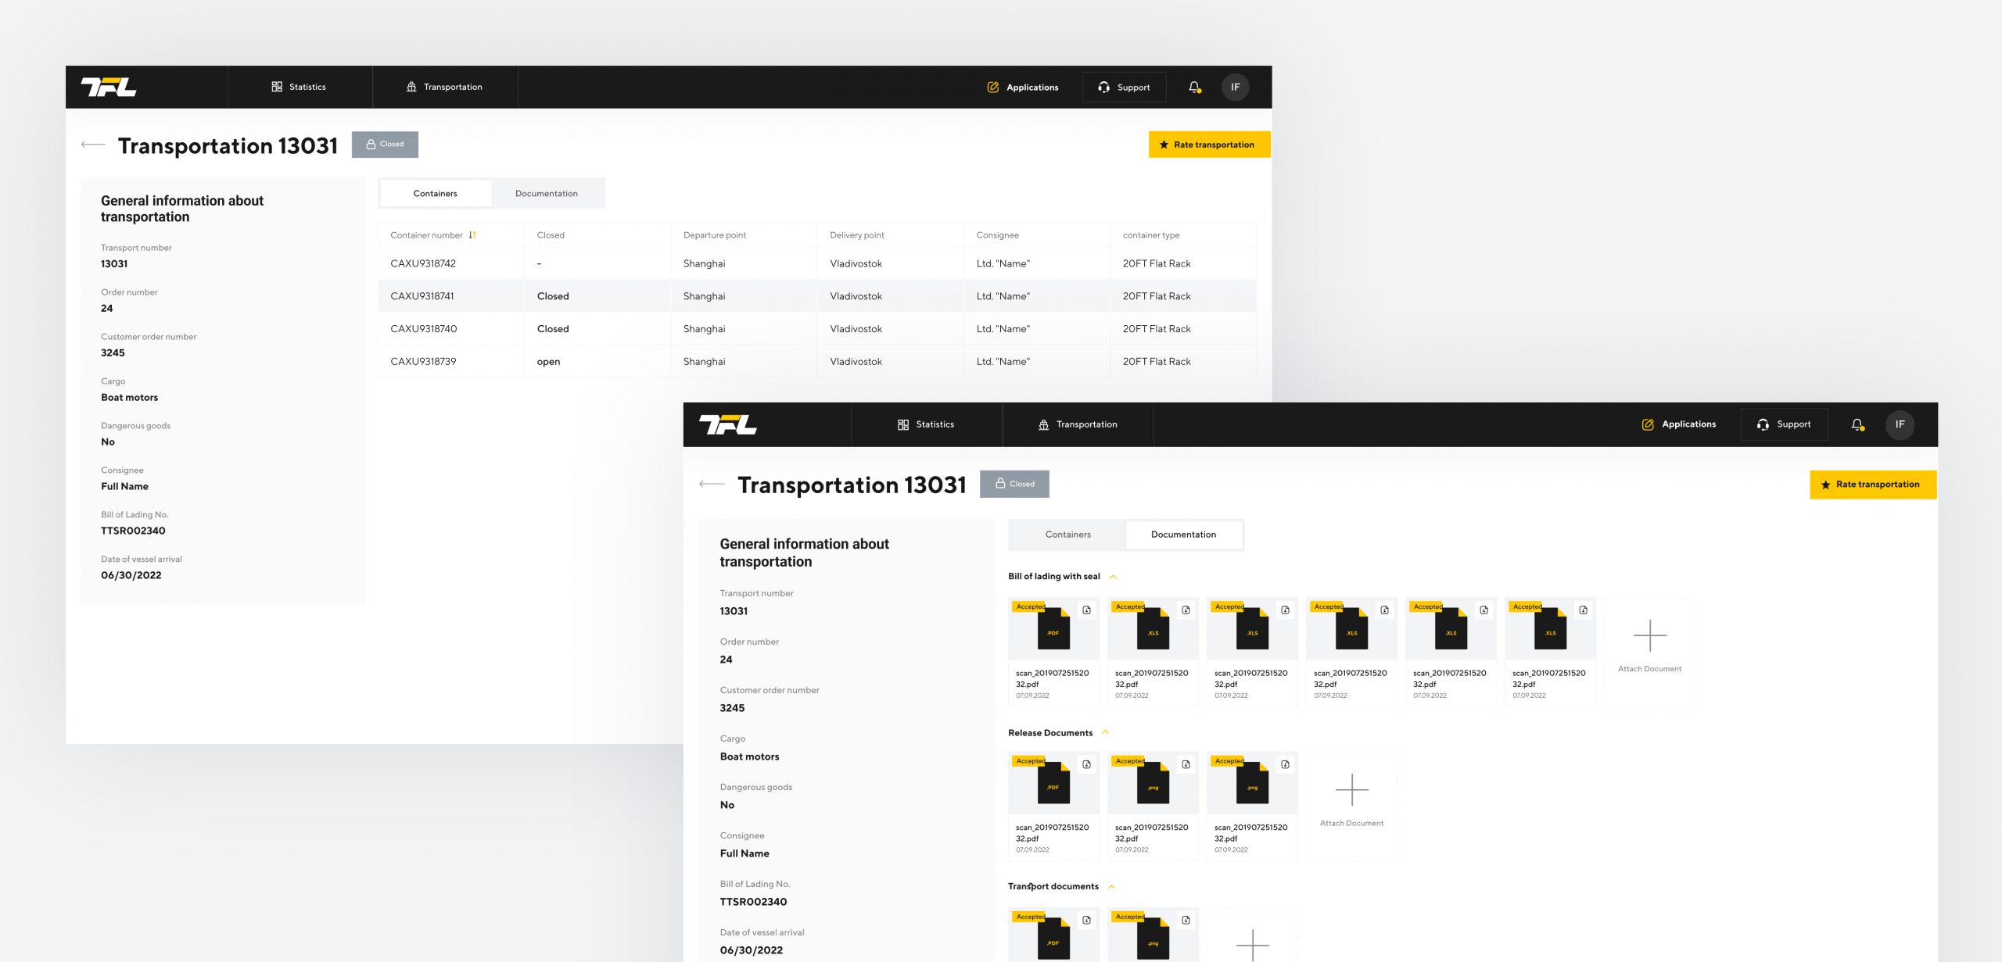The width and height of the screenshot is (2002, 962).
Task: Open the IF user avatar in Documentation window
Action: (x=1900, y=424)
